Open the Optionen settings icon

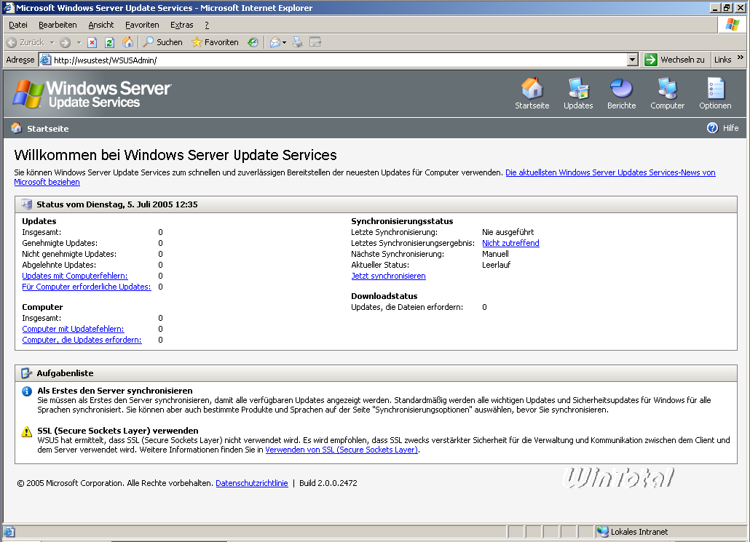[715, 89]
